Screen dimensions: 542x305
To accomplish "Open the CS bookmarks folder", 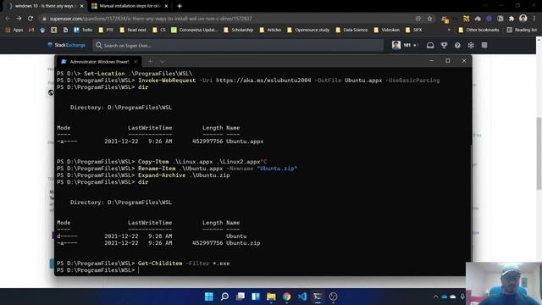I will pyautogui.click(x=159, y=30).
